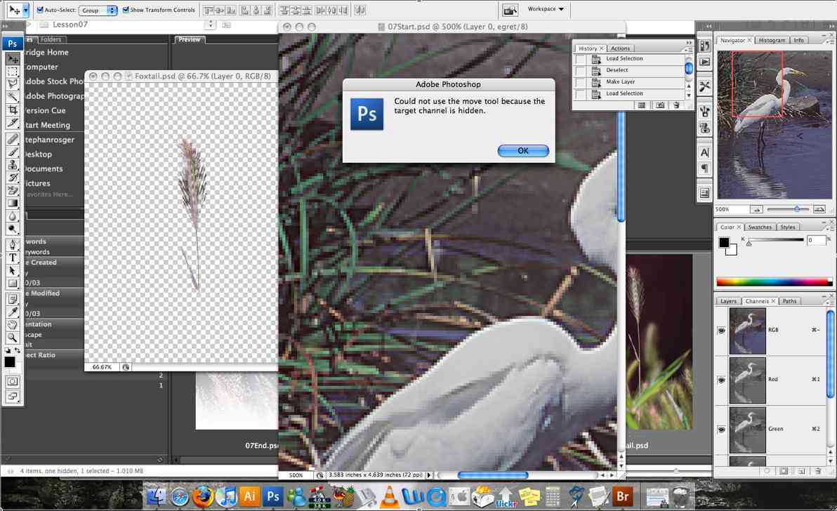The width and height of the screenshot is (837, 511).
Task: Uncheck Show Transform Controls
Action: (x=126, y=10)
